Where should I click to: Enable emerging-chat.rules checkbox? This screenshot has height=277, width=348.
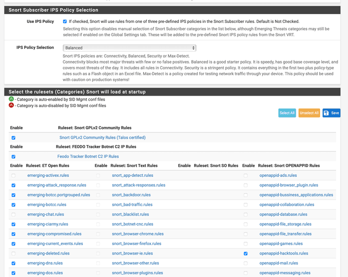pos(13,215)
